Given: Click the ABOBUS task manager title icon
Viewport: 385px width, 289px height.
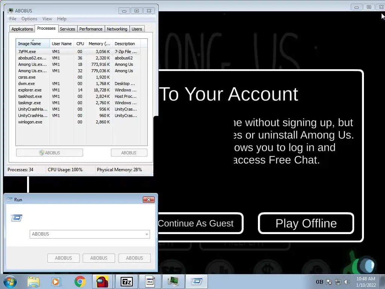Looking at the screenshot, I should pos(10,11).
